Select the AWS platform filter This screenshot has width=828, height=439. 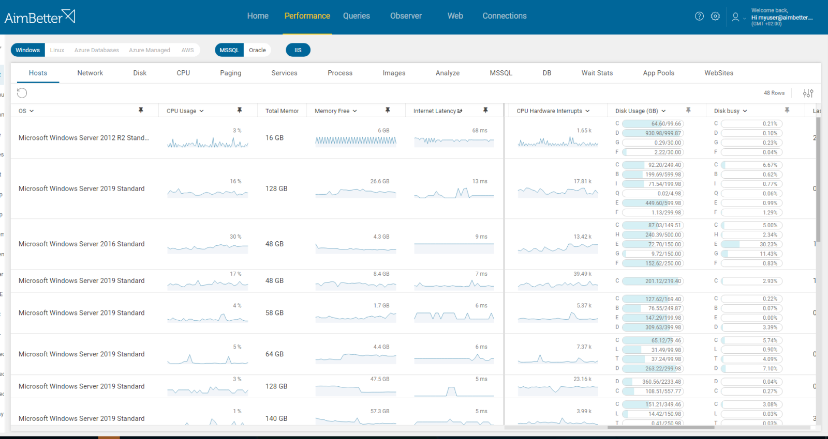click(187, 50)
